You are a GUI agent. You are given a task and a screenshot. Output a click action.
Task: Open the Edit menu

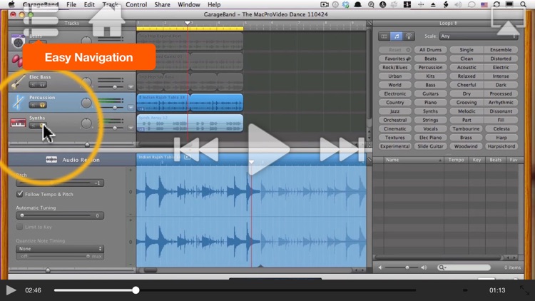pyautogui.click(x=89, y=4)
